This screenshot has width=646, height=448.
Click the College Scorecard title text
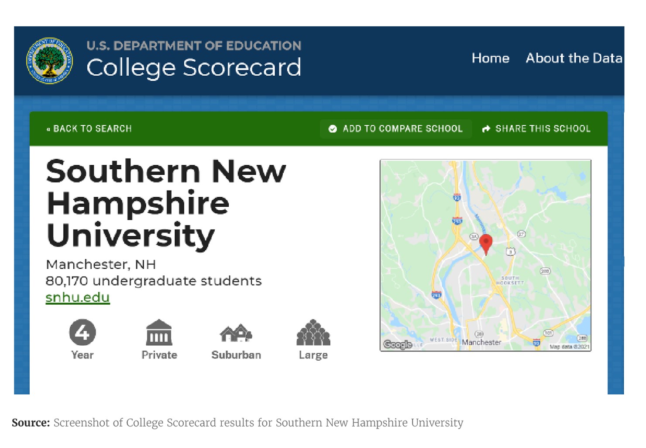194,66
